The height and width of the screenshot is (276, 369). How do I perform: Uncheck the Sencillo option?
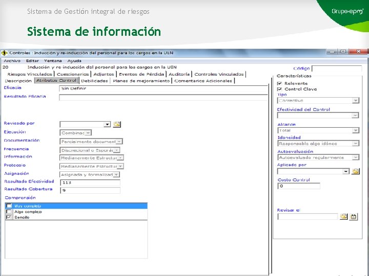click(x=9, y=217)
